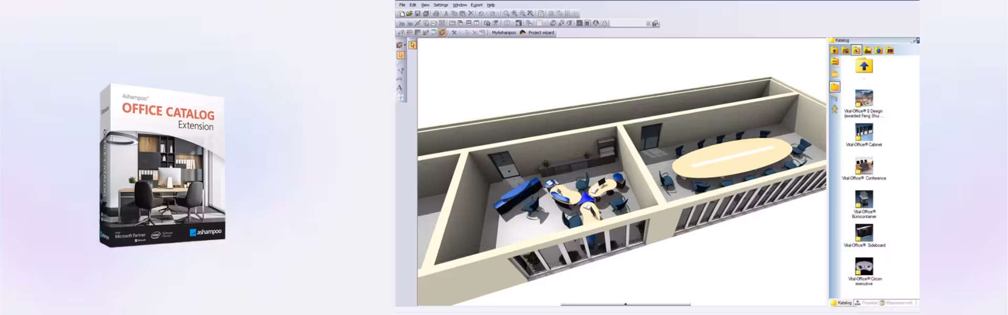The image size is (1008, 315).
Task: Click the Undo arrow icon
Action: [x=481, y=14]
